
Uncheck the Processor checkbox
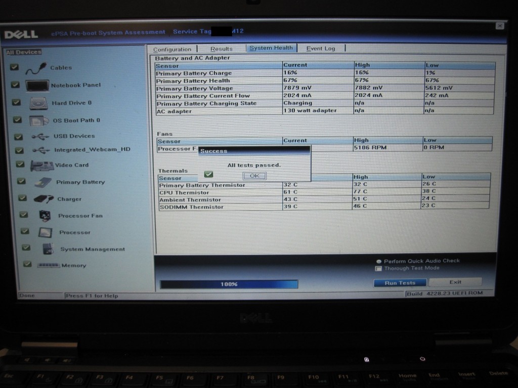[25, 231]
